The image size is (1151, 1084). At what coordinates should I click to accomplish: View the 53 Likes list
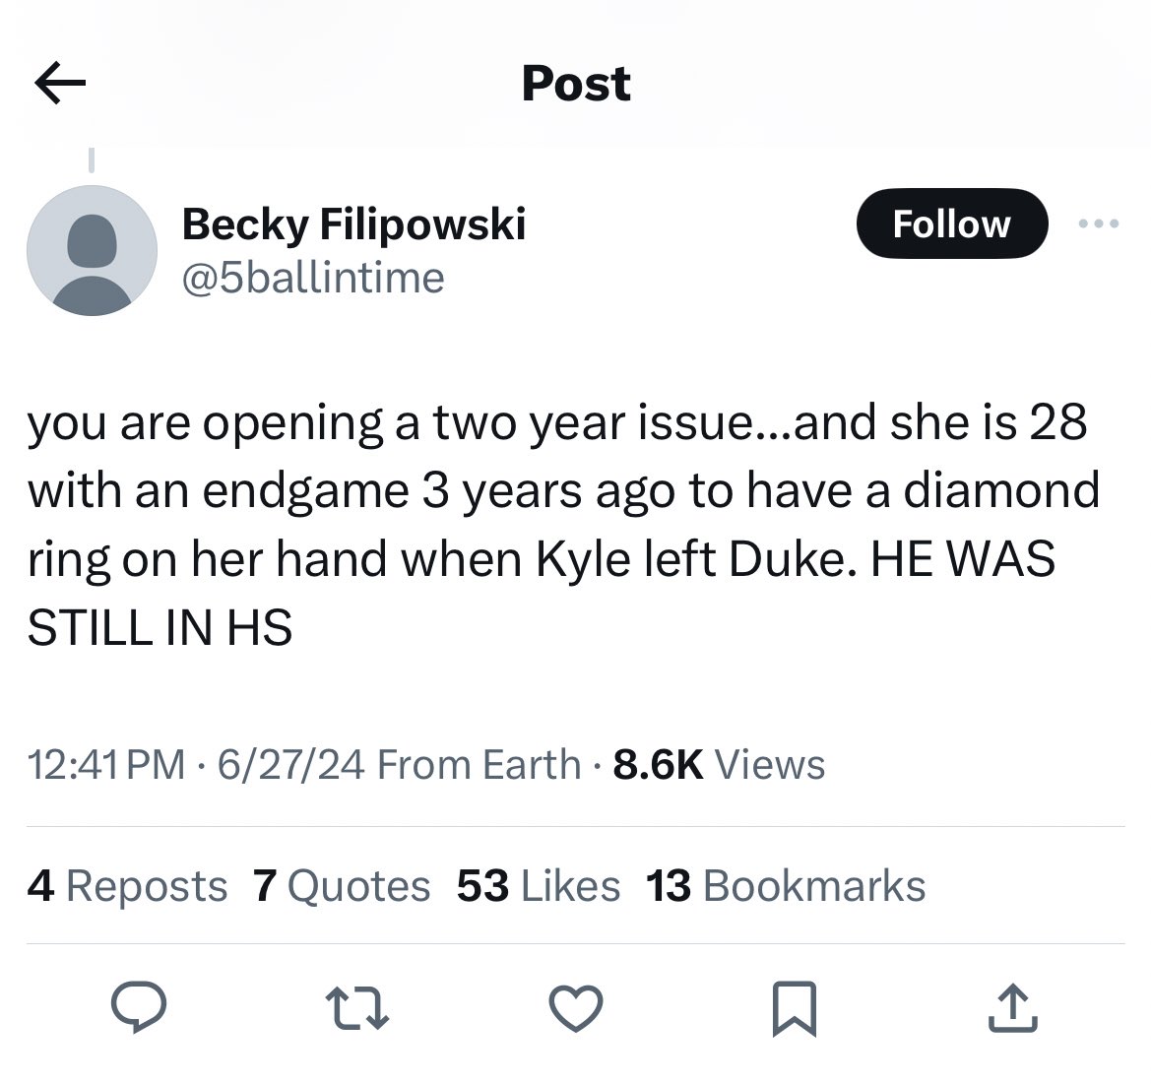pyautogui.click(x=539, y=886)
